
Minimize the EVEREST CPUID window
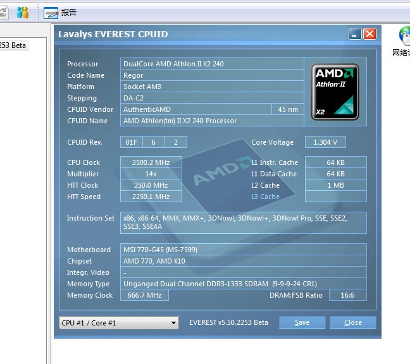(x=355, y=34)
